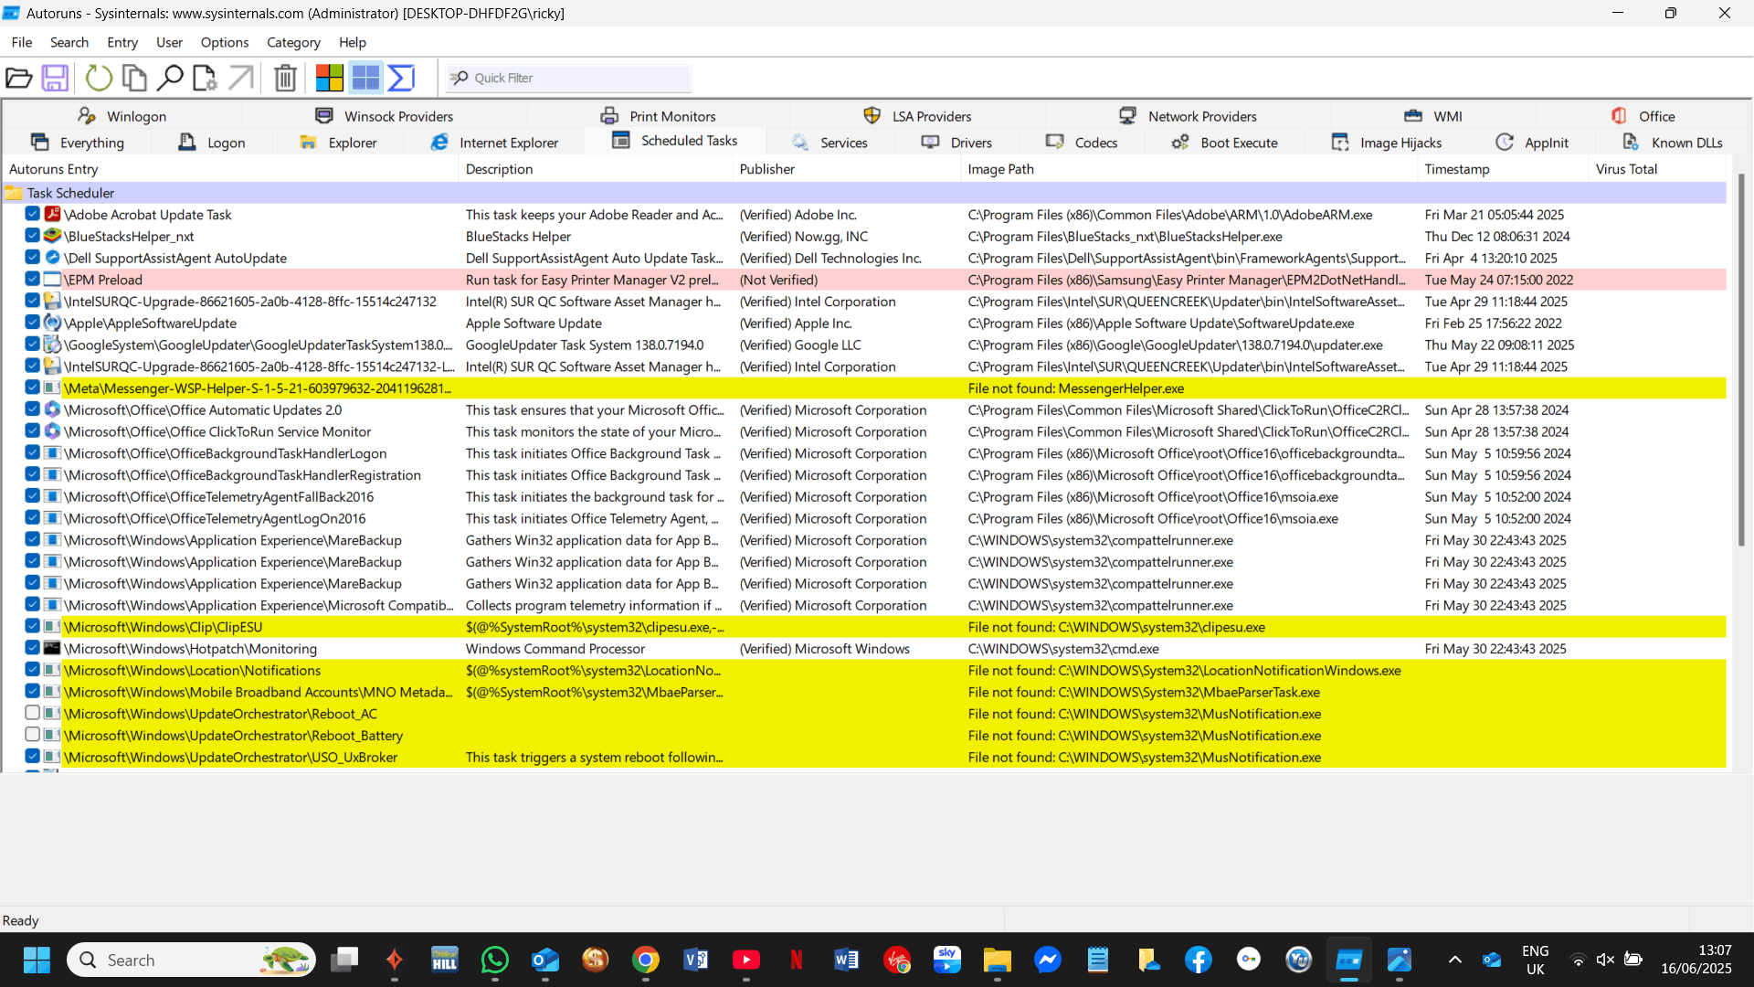Refresh the autoruns entries list
This screenshot has height=987, width=1754.
click(99, 78)
